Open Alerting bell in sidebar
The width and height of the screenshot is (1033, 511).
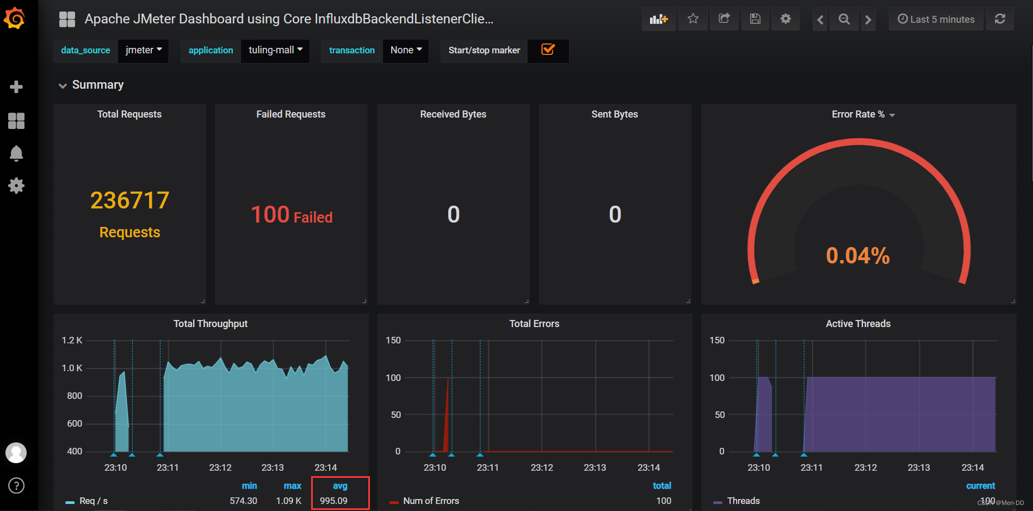click(16, 153)
